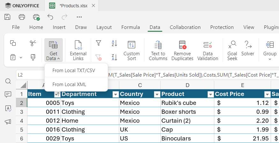Expand the Paste options arrow
The width and height of the screenshot is (279, 143).
click(21, 58)
